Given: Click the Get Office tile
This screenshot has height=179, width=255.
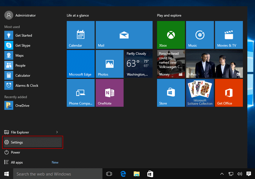Looking at the screenshot, I should (x=229, y=93).
